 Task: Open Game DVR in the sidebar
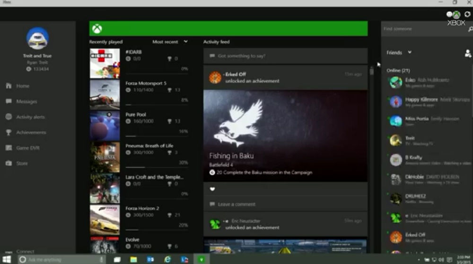[28, 148]
